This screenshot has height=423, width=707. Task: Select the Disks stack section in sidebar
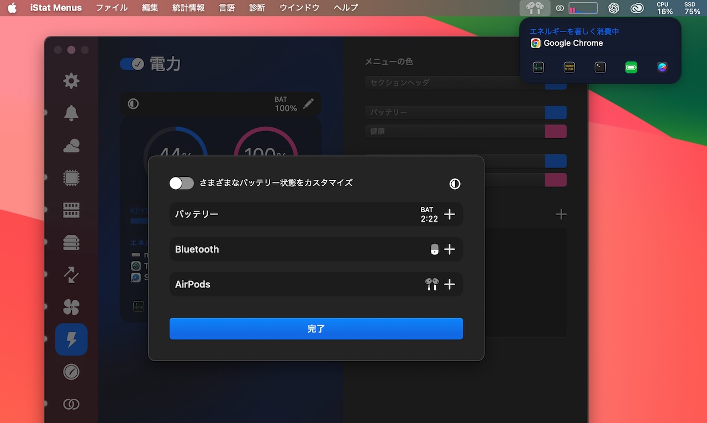pos(71,242)
